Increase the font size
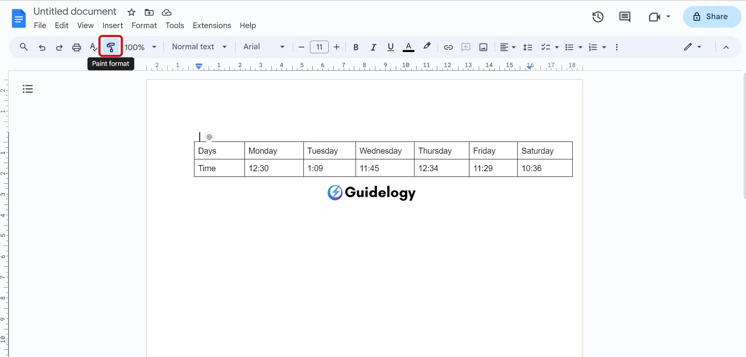 click(x=336, y=47)
